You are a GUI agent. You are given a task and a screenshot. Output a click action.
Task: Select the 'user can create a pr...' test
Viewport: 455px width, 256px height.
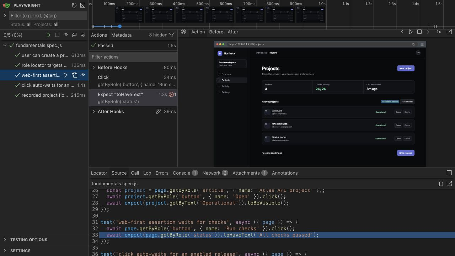coord(44,55)
